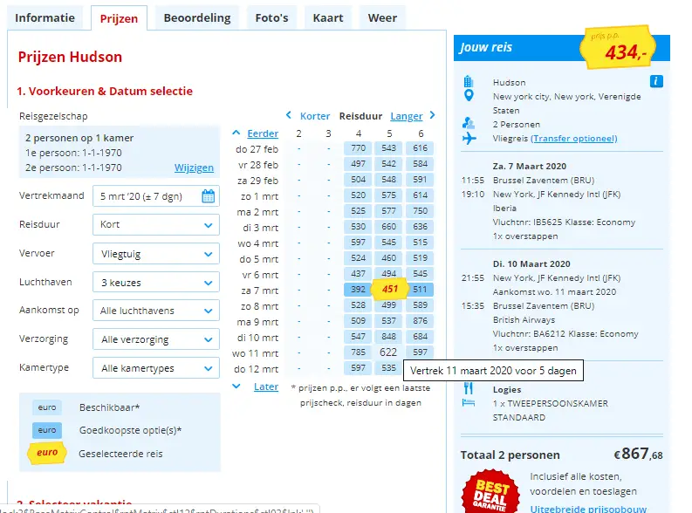Viewport: 692px width, 513px height.
Task: Open the Vervoer dropdown showing Vliegtuig
Action: pos(156,254)
